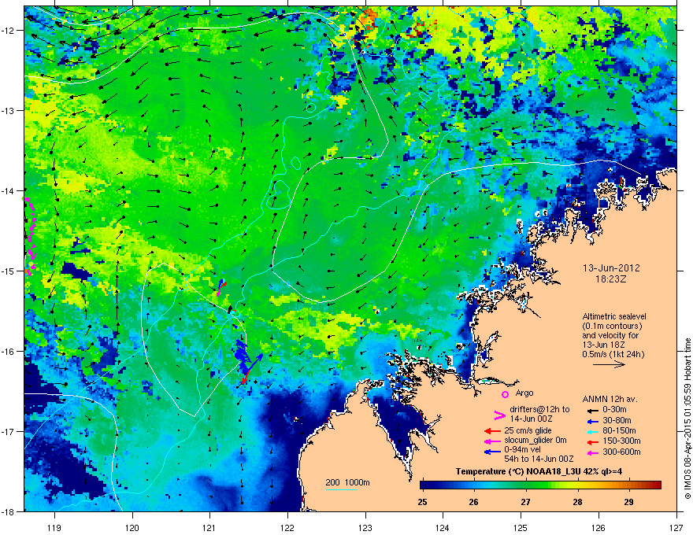Screen dimensions: 693x535
Task: Click the Argo legend label
Action: (524, 393)
